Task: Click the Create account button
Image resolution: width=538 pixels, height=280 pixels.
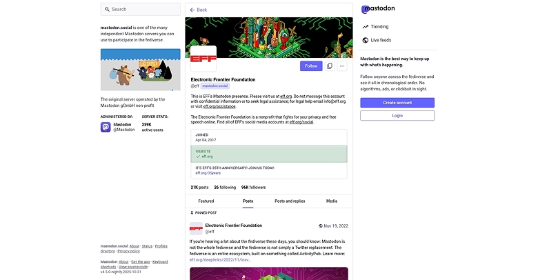Action: [397, 102]
